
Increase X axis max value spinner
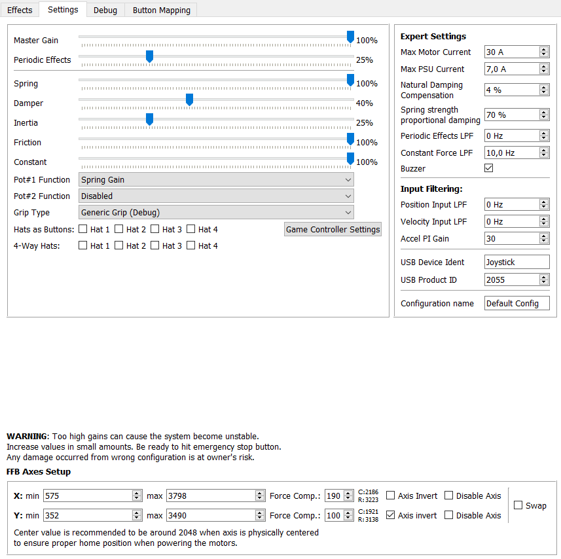point(260,493)
